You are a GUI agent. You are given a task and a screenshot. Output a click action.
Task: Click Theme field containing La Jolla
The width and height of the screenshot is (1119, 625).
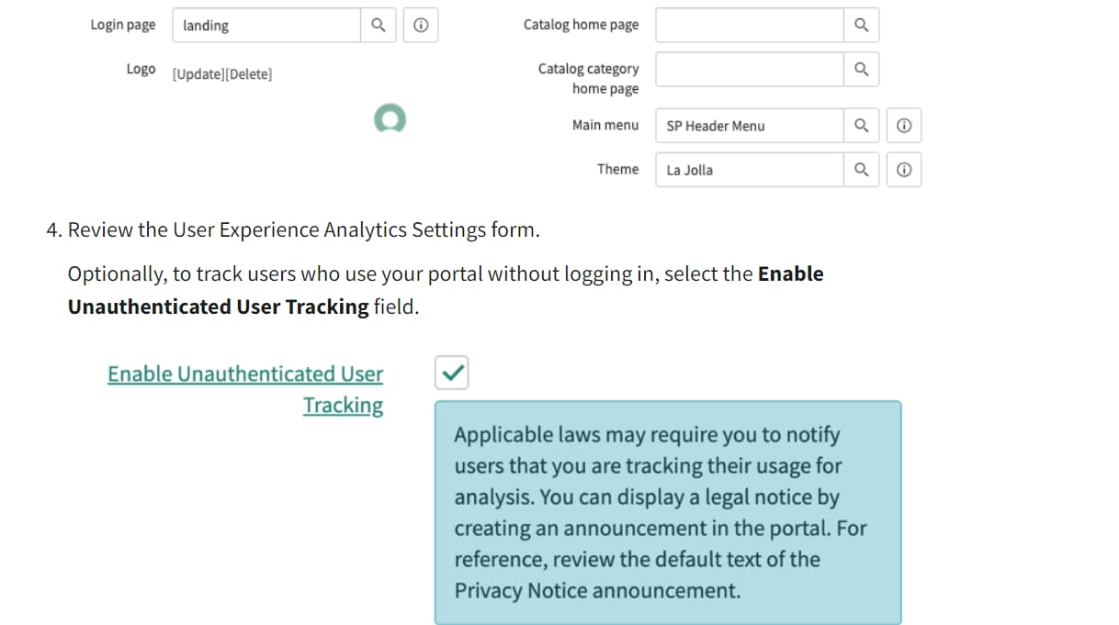[749, 170]
